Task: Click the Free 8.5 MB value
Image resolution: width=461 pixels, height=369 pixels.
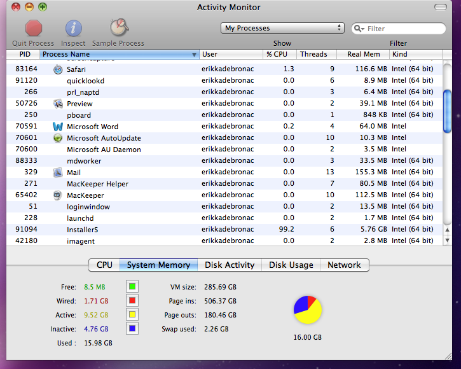Action: point(94,287)
